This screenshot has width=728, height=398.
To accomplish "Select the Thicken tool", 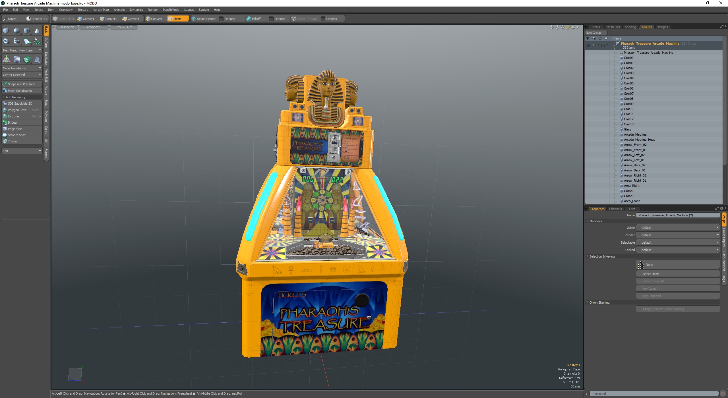I will pos(22,141).
